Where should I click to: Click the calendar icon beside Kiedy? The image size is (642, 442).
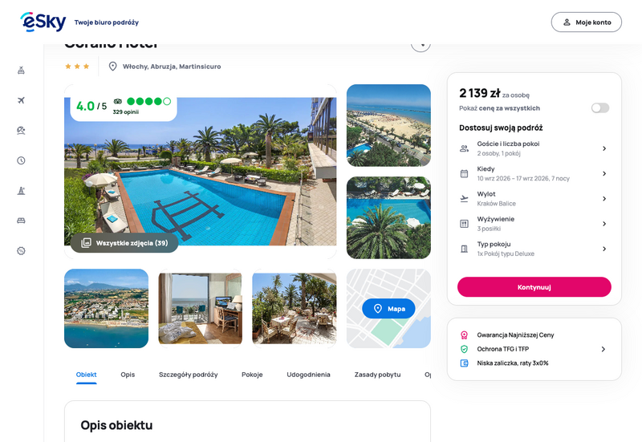[x=464, y=173]
